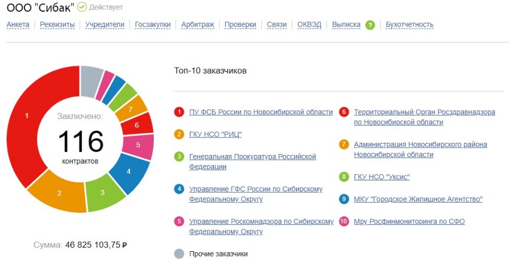Click the green number 3 legend badge
Image resolution: width=509 pixels, height=274 pixels.
click(x=179, y=157)
